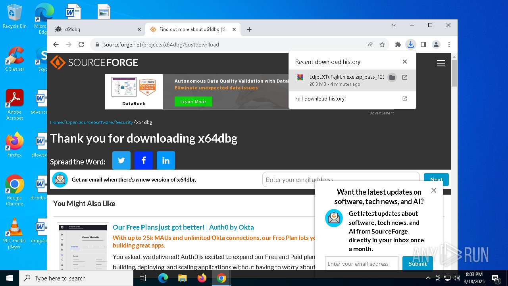Bookmark this page with star icon
The image size is (508, 286).
coord(382,44)
